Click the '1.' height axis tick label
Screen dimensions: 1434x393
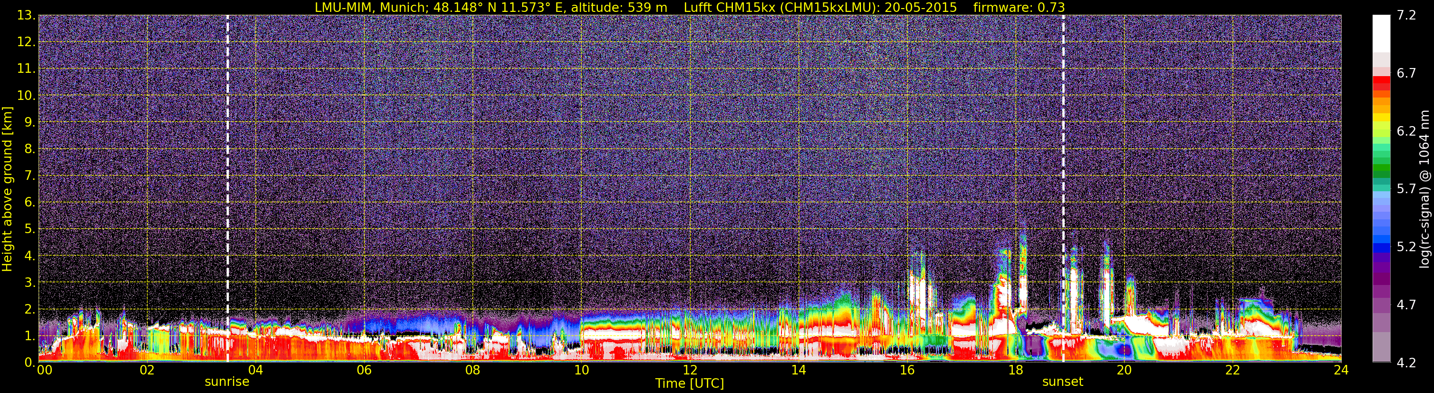(x=30, y=335)
